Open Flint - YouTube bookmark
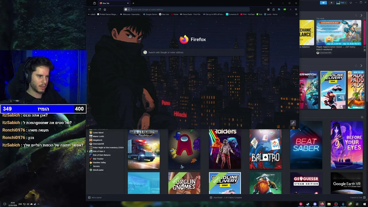Image resolution: width=368 pixels, height=207 pixels. (x=248, y=14)
